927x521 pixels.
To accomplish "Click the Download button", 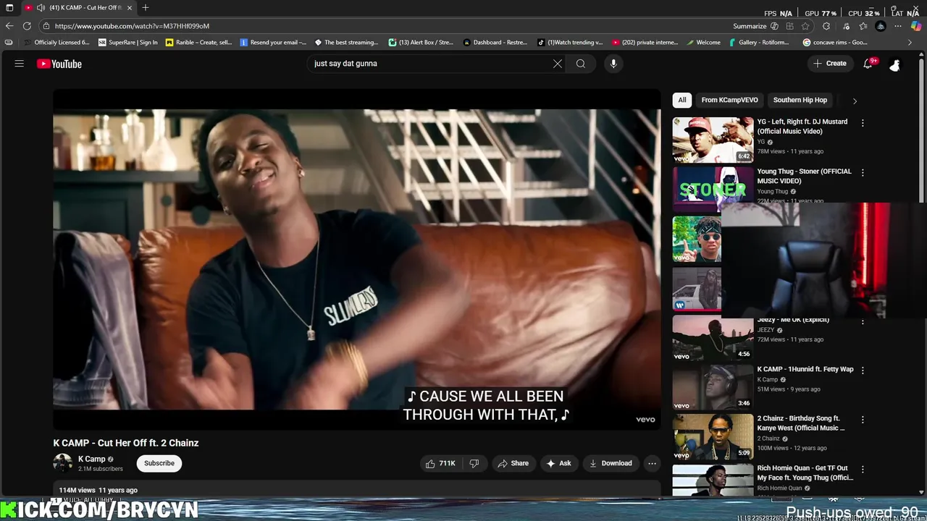I will click(610, 463).
